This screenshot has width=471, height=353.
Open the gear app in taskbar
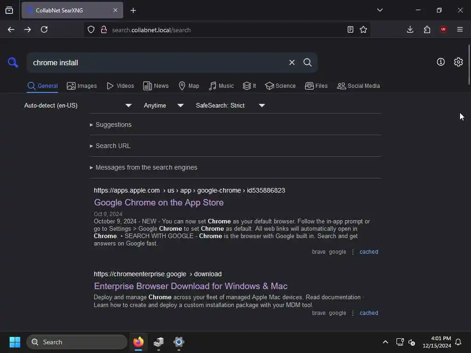click(179, 342)
